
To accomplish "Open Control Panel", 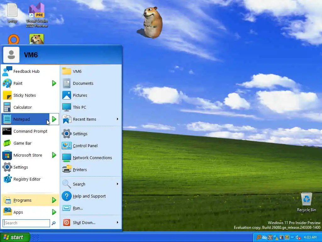I will pos(91,146).
